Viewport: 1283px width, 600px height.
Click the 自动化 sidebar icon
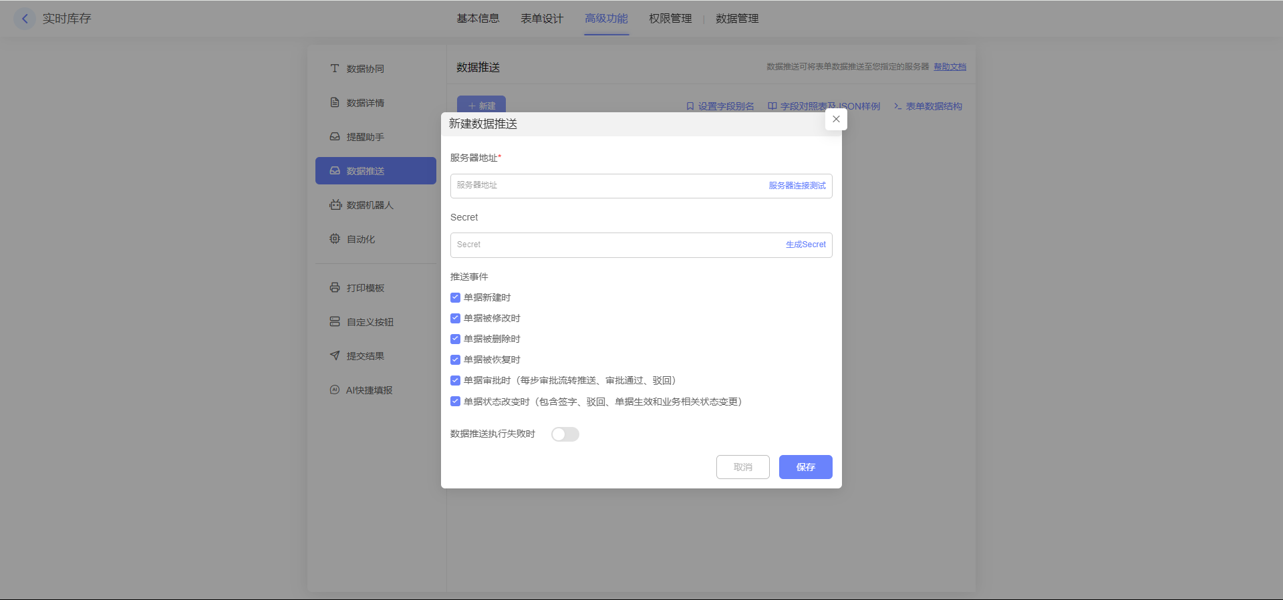pyautogui.click(x=335, y=239)
